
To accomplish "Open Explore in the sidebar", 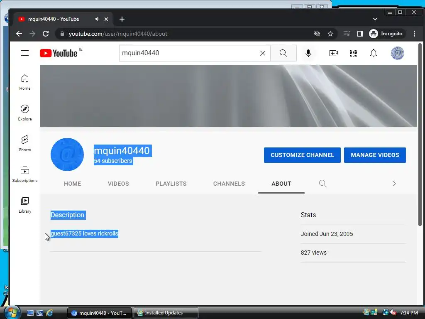I will pos(24,113).
